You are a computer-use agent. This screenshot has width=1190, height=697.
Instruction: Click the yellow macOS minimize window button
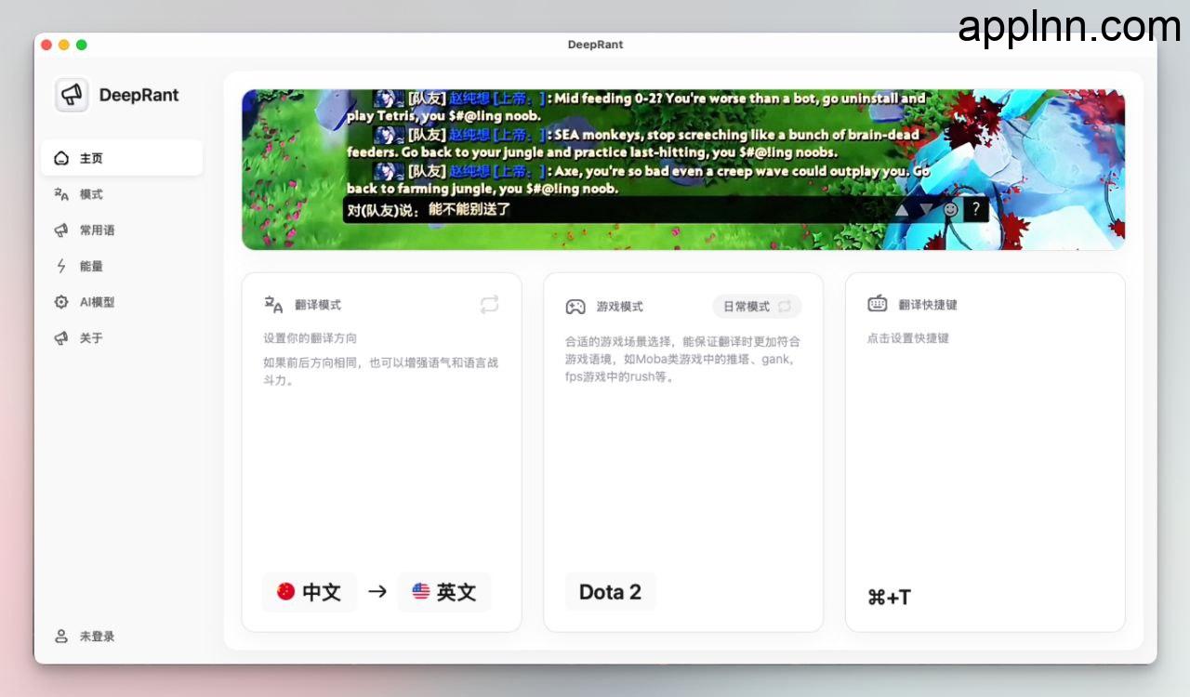click(64, 45)
